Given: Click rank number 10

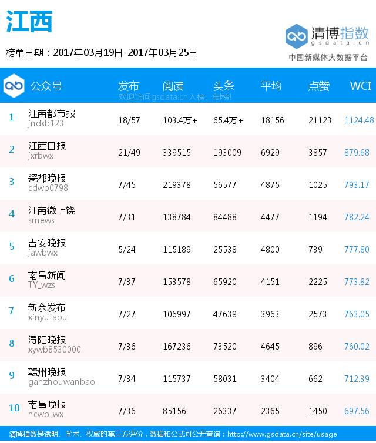Looking at the screenshot, I should pos(14,408).
